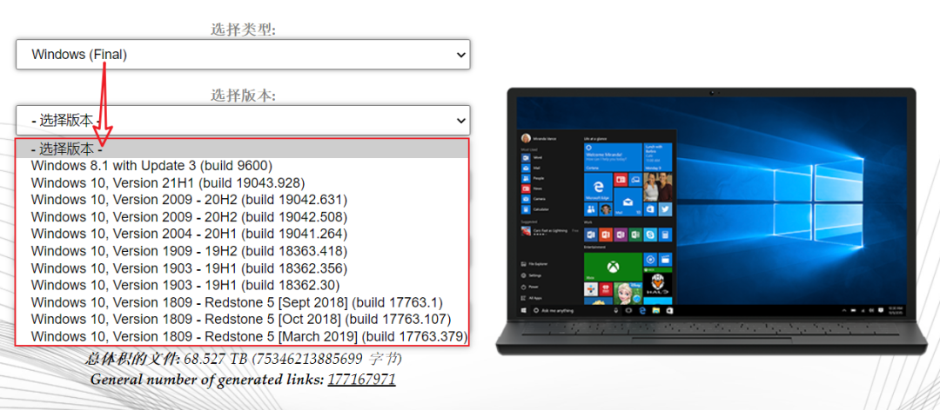The image size is (940, 410).
Task: Choose Windows 10 1903 build 18362.356
Action: click(189, 268)
